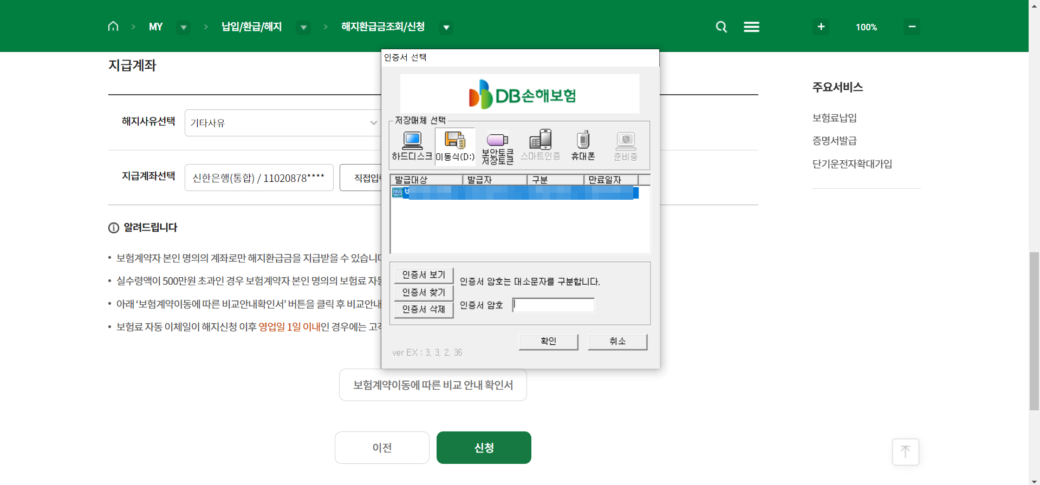Image resolution: width=1040 pixels, height=485 pixels.
Task: Click 인증서 삭제 button
Action: click(424, 309)
